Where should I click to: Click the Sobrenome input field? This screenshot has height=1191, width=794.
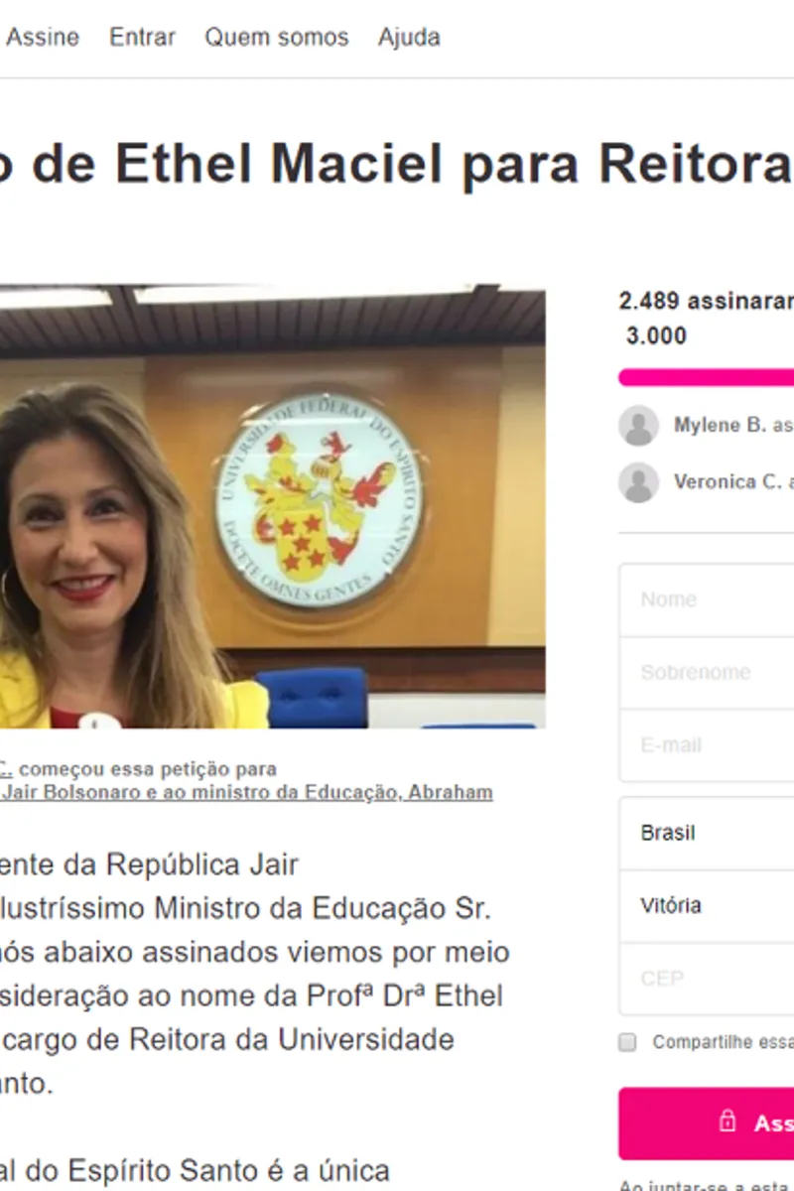707,673
